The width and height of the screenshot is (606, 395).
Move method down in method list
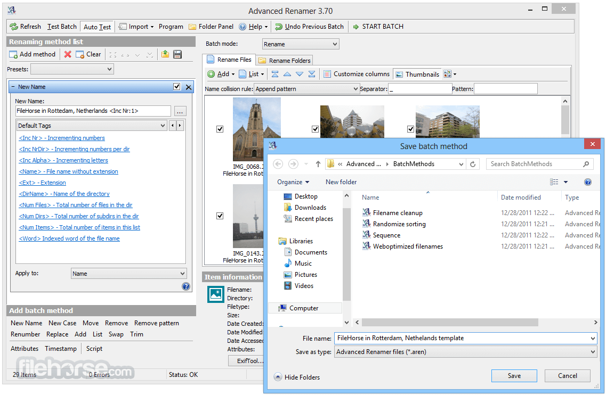tap(138, 55)
